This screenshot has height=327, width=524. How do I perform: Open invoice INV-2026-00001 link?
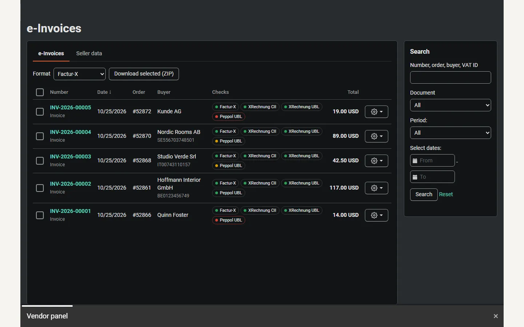[70, 211]
